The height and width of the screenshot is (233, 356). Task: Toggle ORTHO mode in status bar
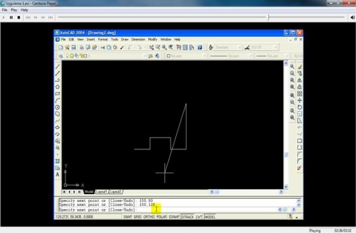tap(149, 217)
